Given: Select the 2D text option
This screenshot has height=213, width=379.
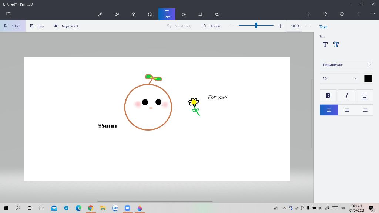Looking at the screenshot, I should coord(325,45).
